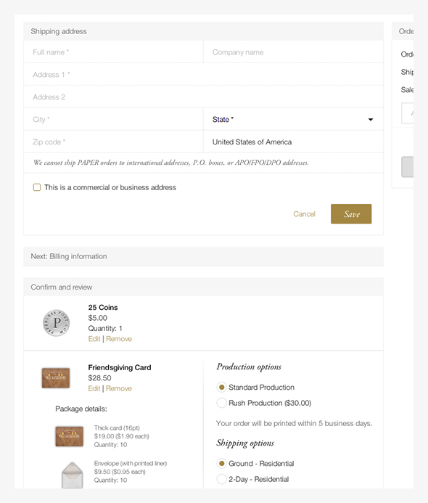The width and height of the screenshot is (428, 503).
Task: Click the Save button
Action: point(351,214)
